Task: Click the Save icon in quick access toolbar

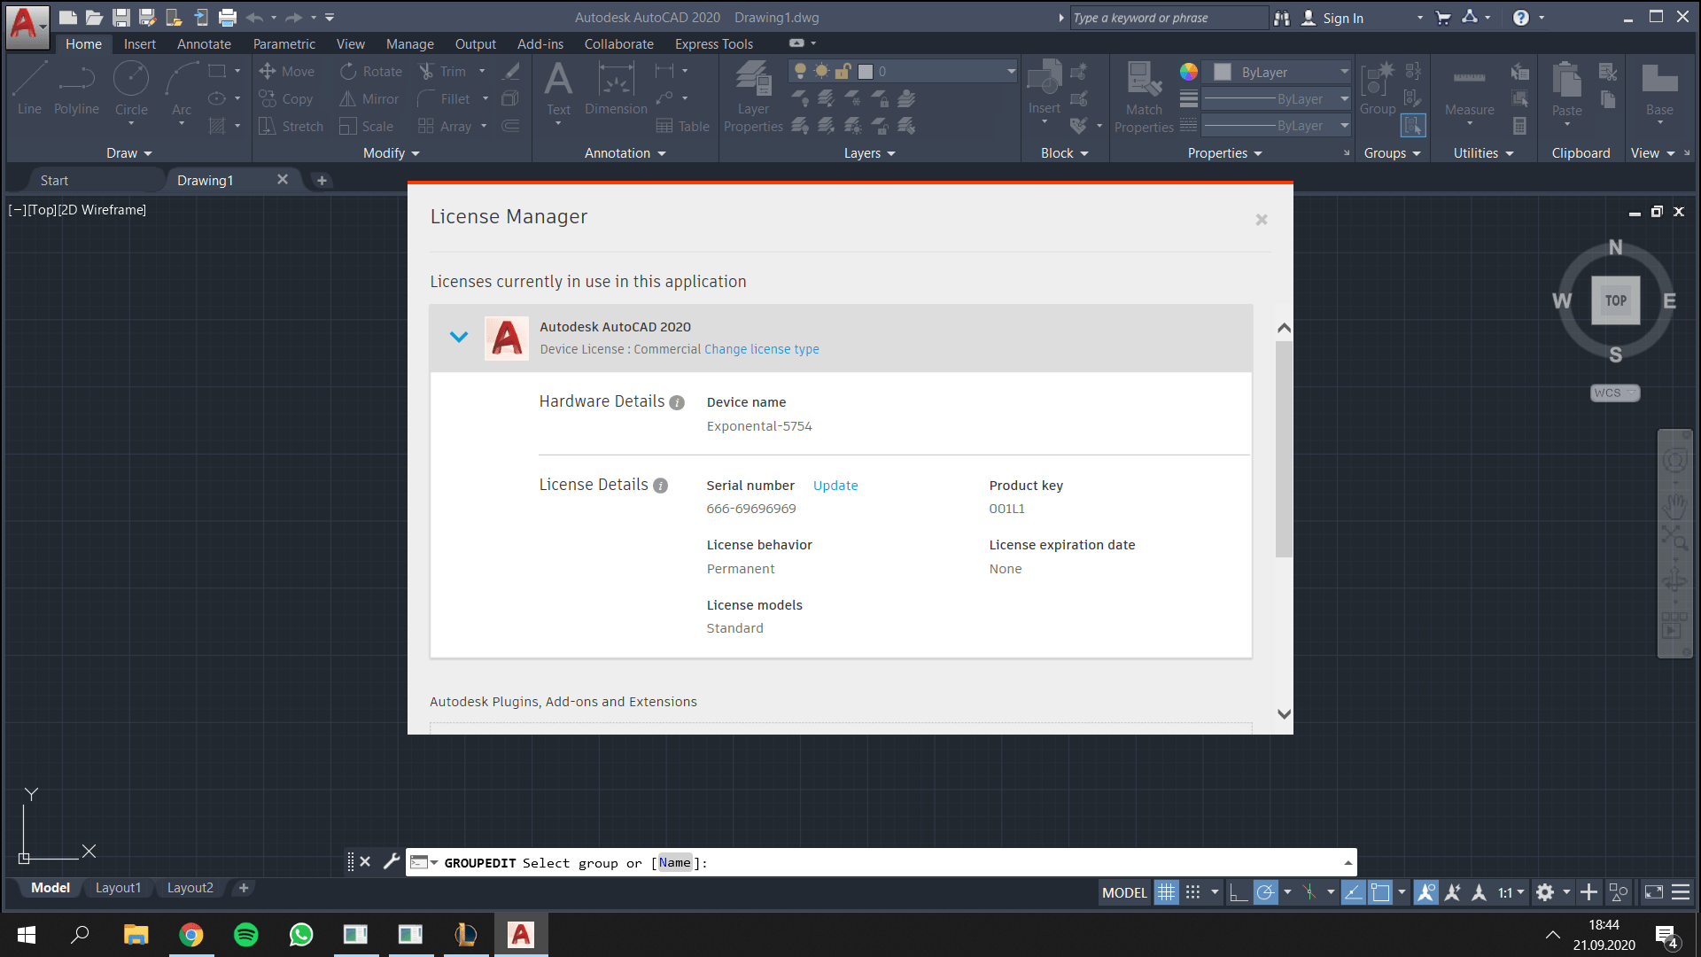Action: click(121, 17)
